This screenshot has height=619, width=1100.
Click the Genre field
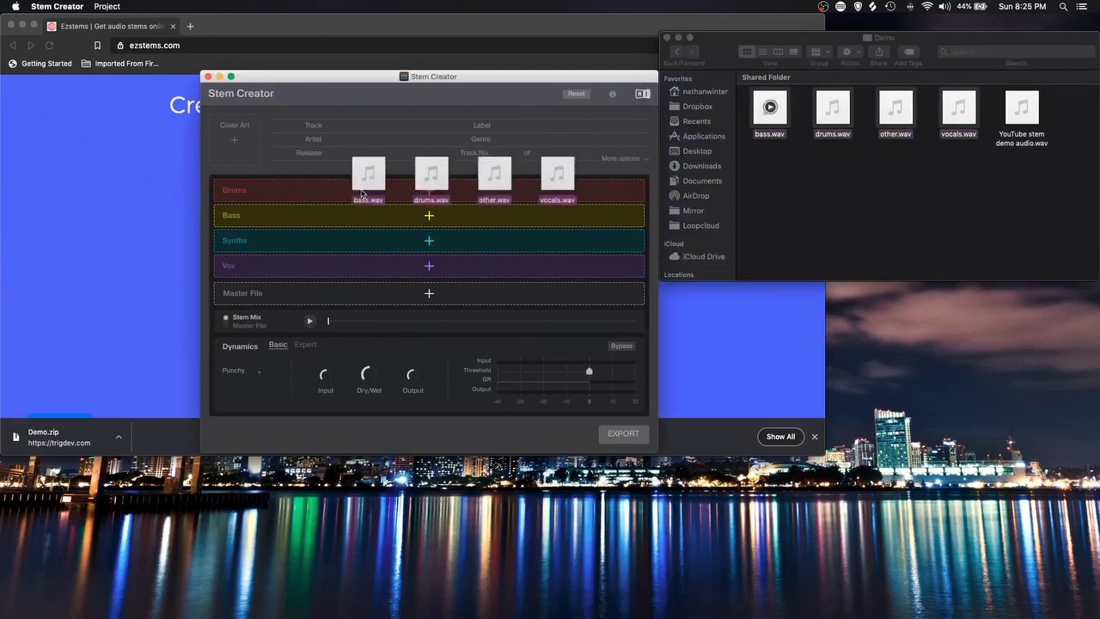point(480,139)
